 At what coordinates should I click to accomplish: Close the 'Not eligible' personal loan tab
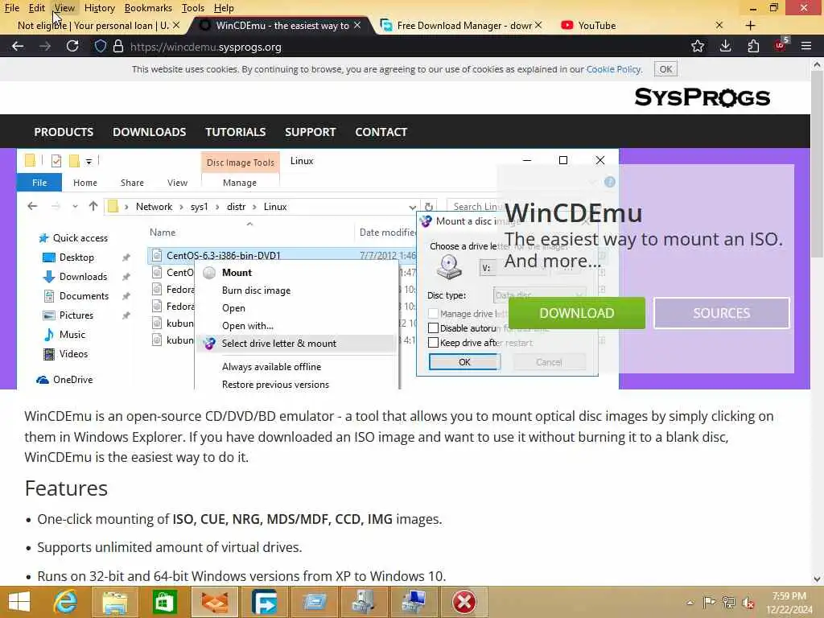click(176, 25)
